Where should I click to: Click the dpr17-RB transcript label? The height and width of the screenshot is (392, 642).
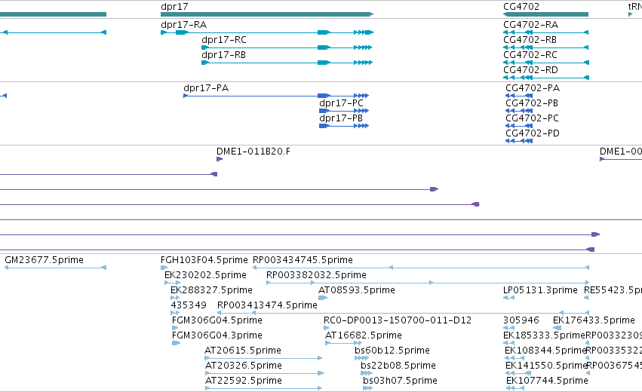pos(223,55)
